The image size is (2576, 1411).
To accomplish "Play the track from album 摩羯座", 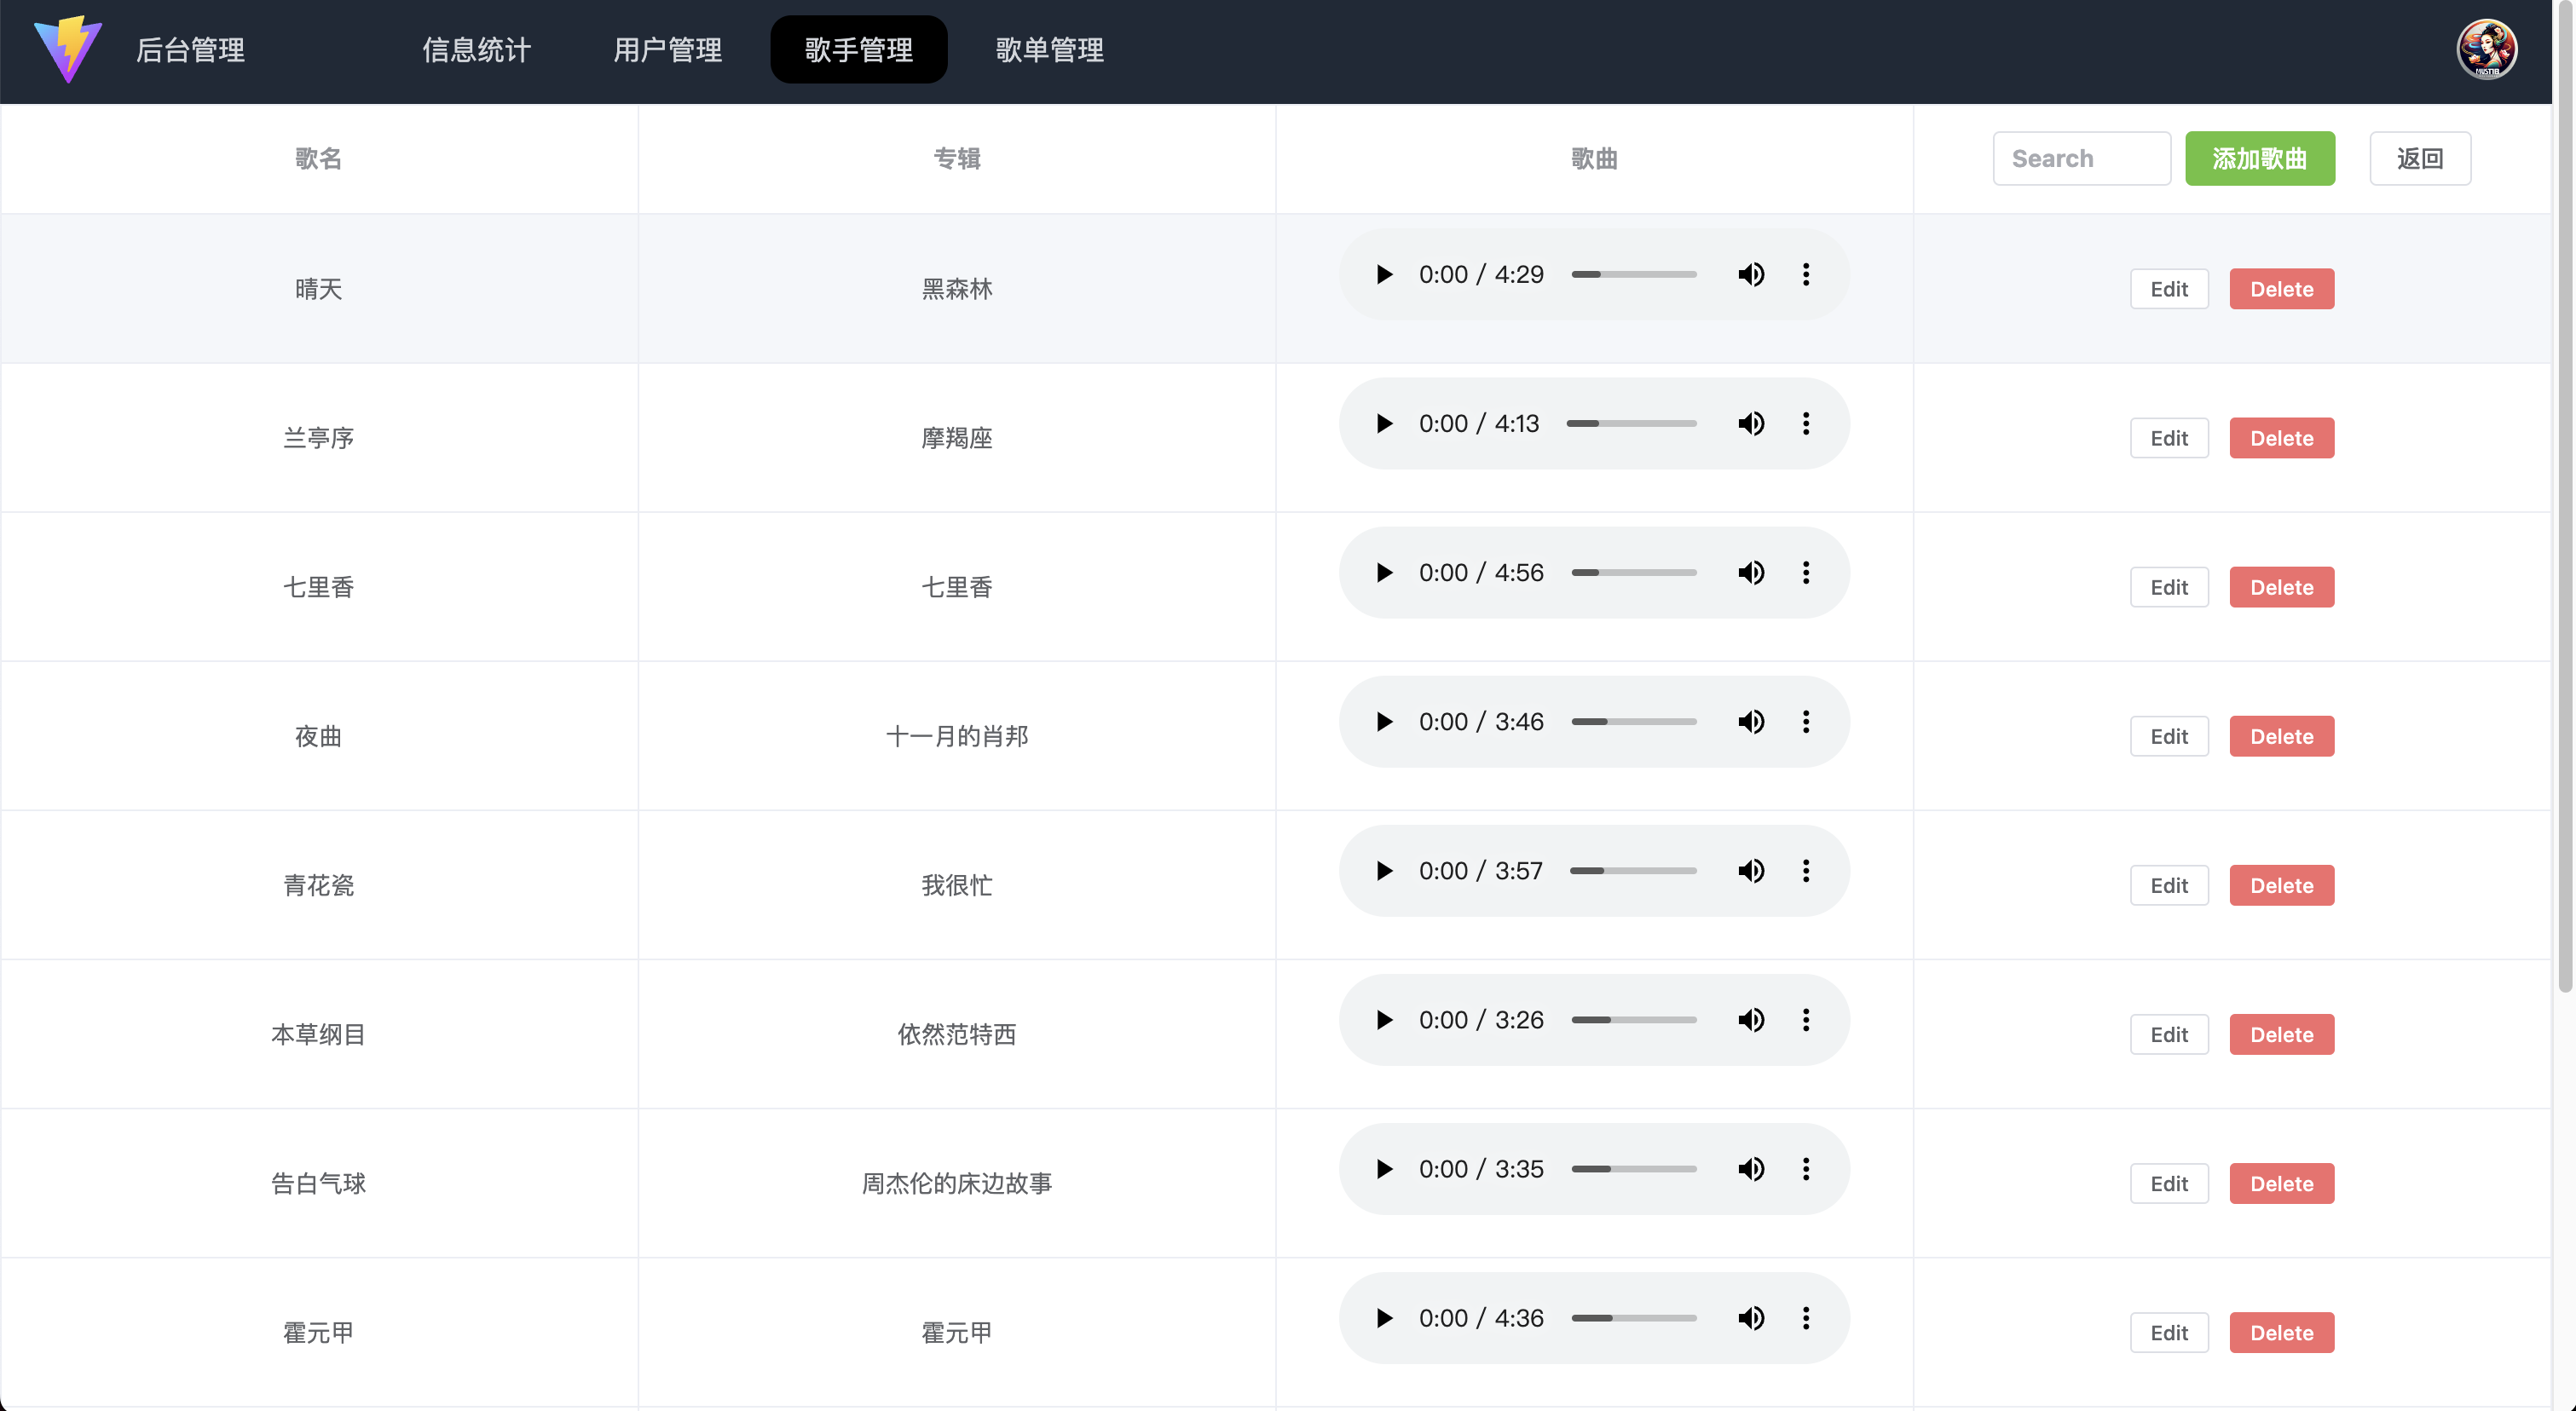I will 1385,423.
